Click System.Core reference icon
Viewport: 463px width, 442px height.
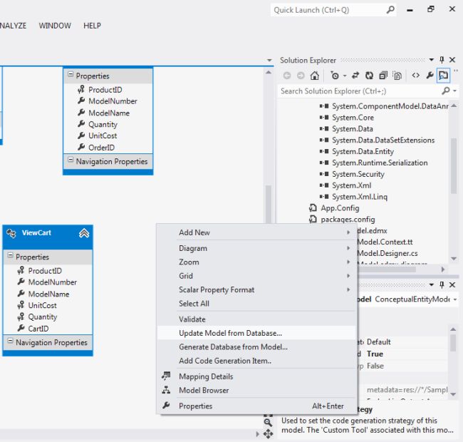point(324,118)
